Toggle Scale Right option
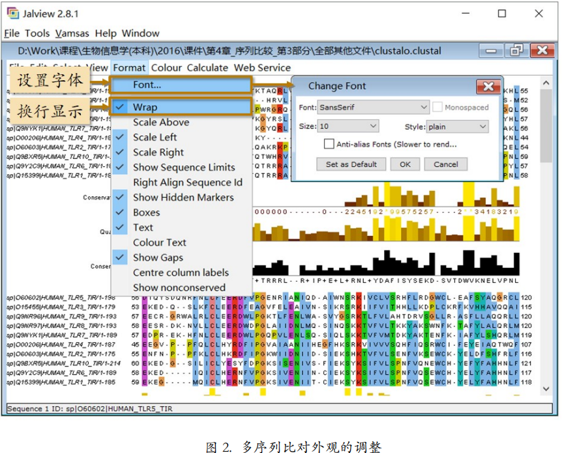 coord(181,153)
